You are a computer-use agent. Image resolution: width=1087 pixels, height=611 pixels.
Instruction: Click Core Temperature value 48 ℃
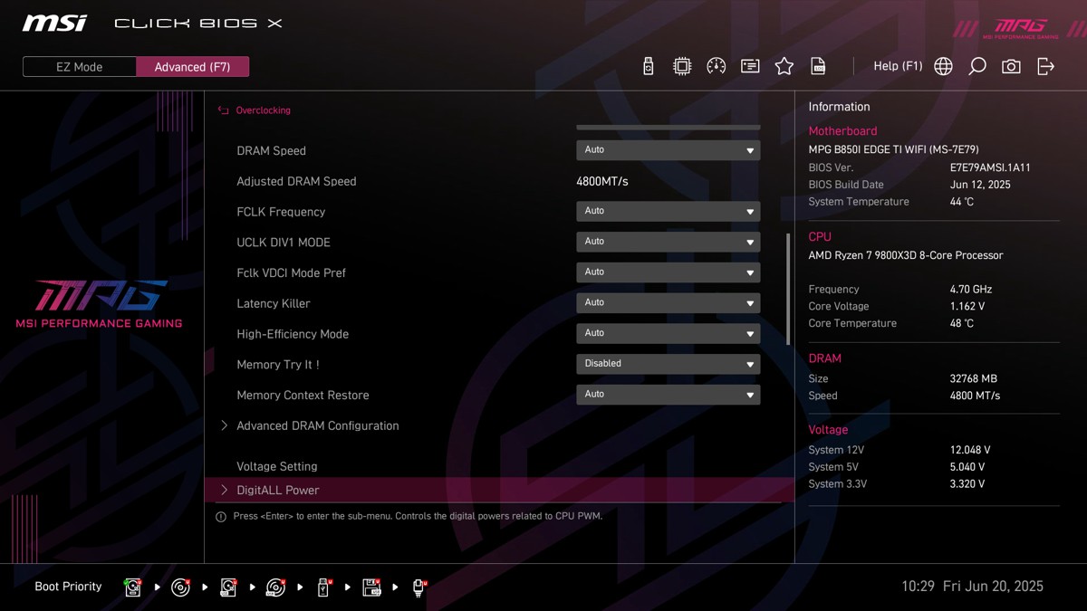pyautogui.click(x=962, y=323)
